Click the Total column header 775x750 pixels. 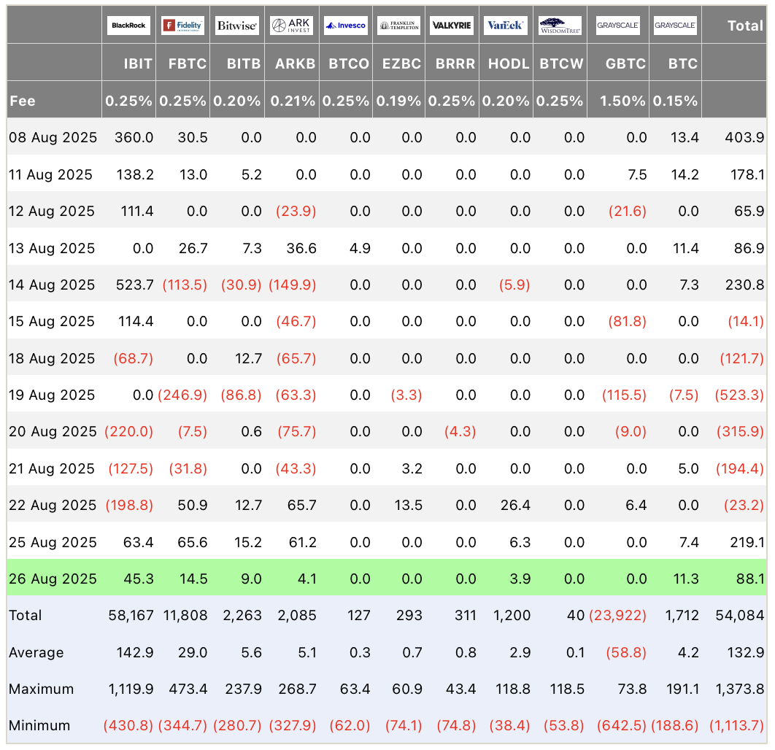745,26
